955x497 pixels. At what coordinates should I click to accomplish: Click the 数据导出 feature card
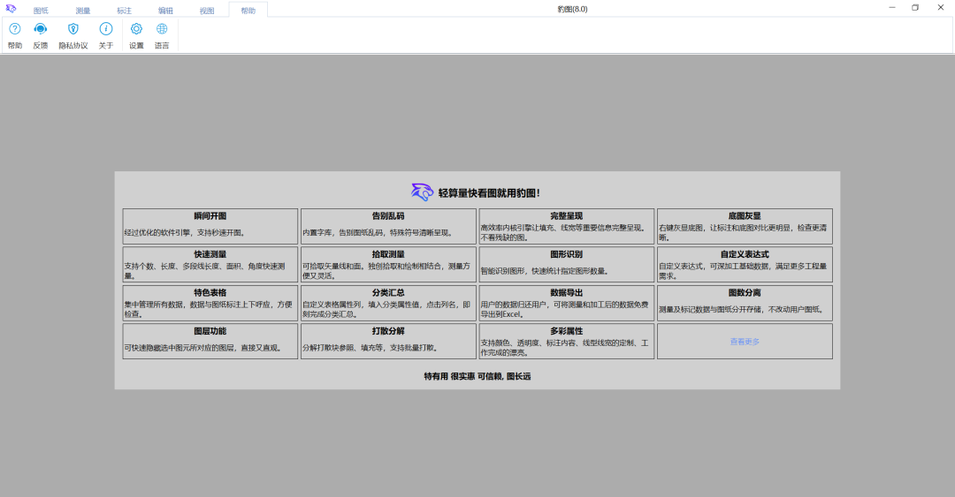pyautogui.click(x=567, y=303)
